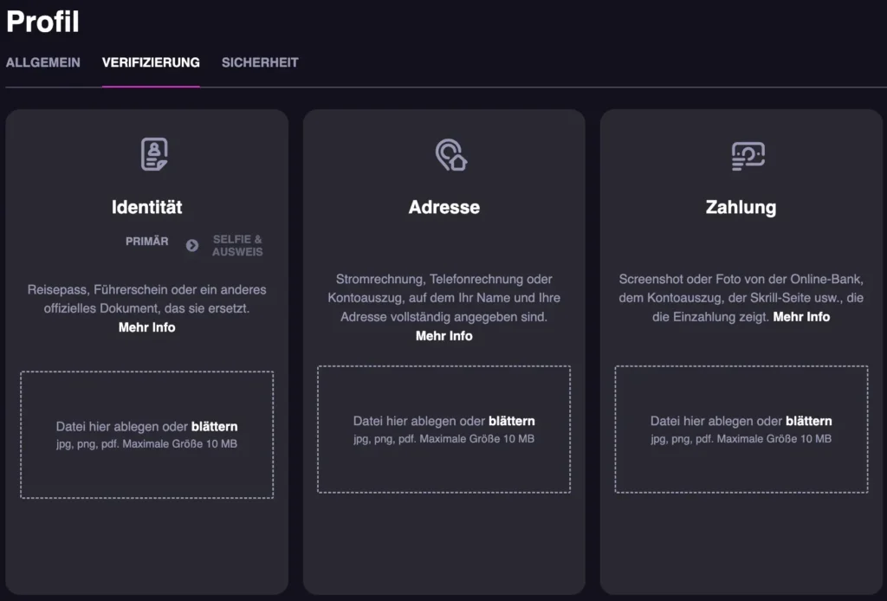The image size is (887, 601).
Task: Select the Selfie & Ausweis step
Action: point(237,246)
